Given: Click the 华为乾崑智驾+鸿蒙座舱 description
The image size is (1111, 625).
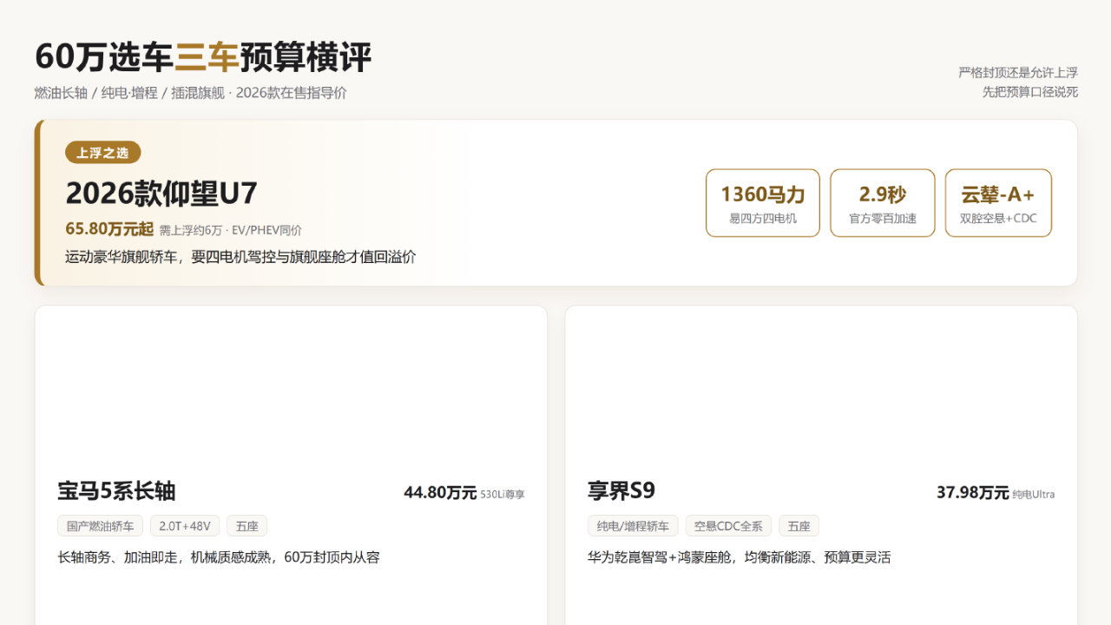Looking at the screenshot, I should [740, 557].
